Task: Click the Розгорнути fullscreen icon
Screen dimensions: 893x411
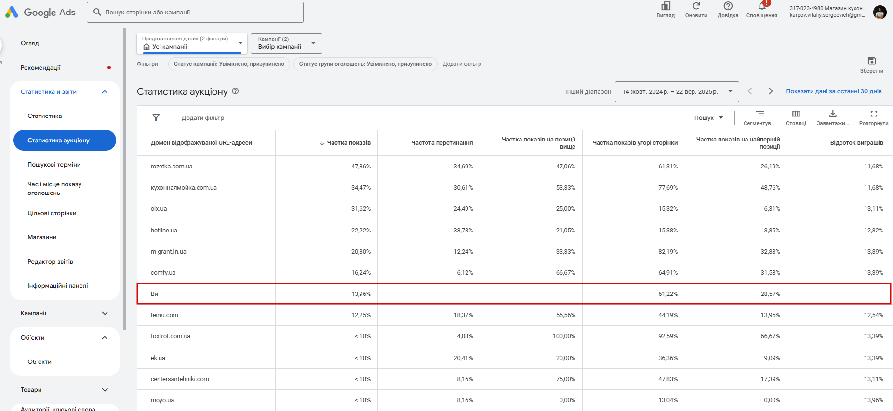Action: (873, 114)
